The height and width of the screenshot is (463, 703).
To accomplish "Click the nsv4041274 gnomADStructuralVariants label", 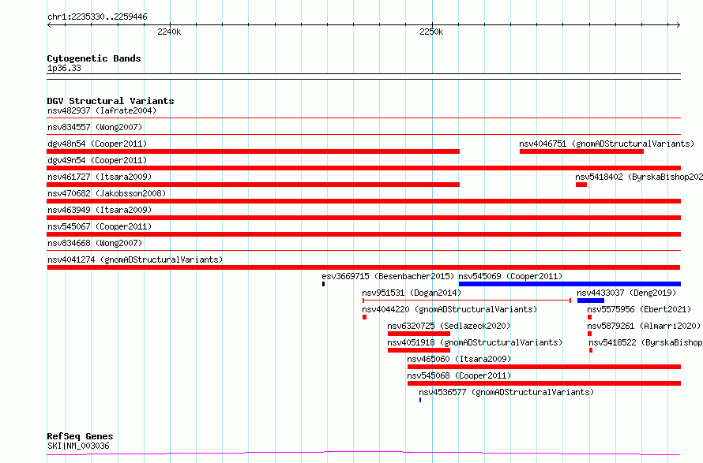I will [135, 260].
